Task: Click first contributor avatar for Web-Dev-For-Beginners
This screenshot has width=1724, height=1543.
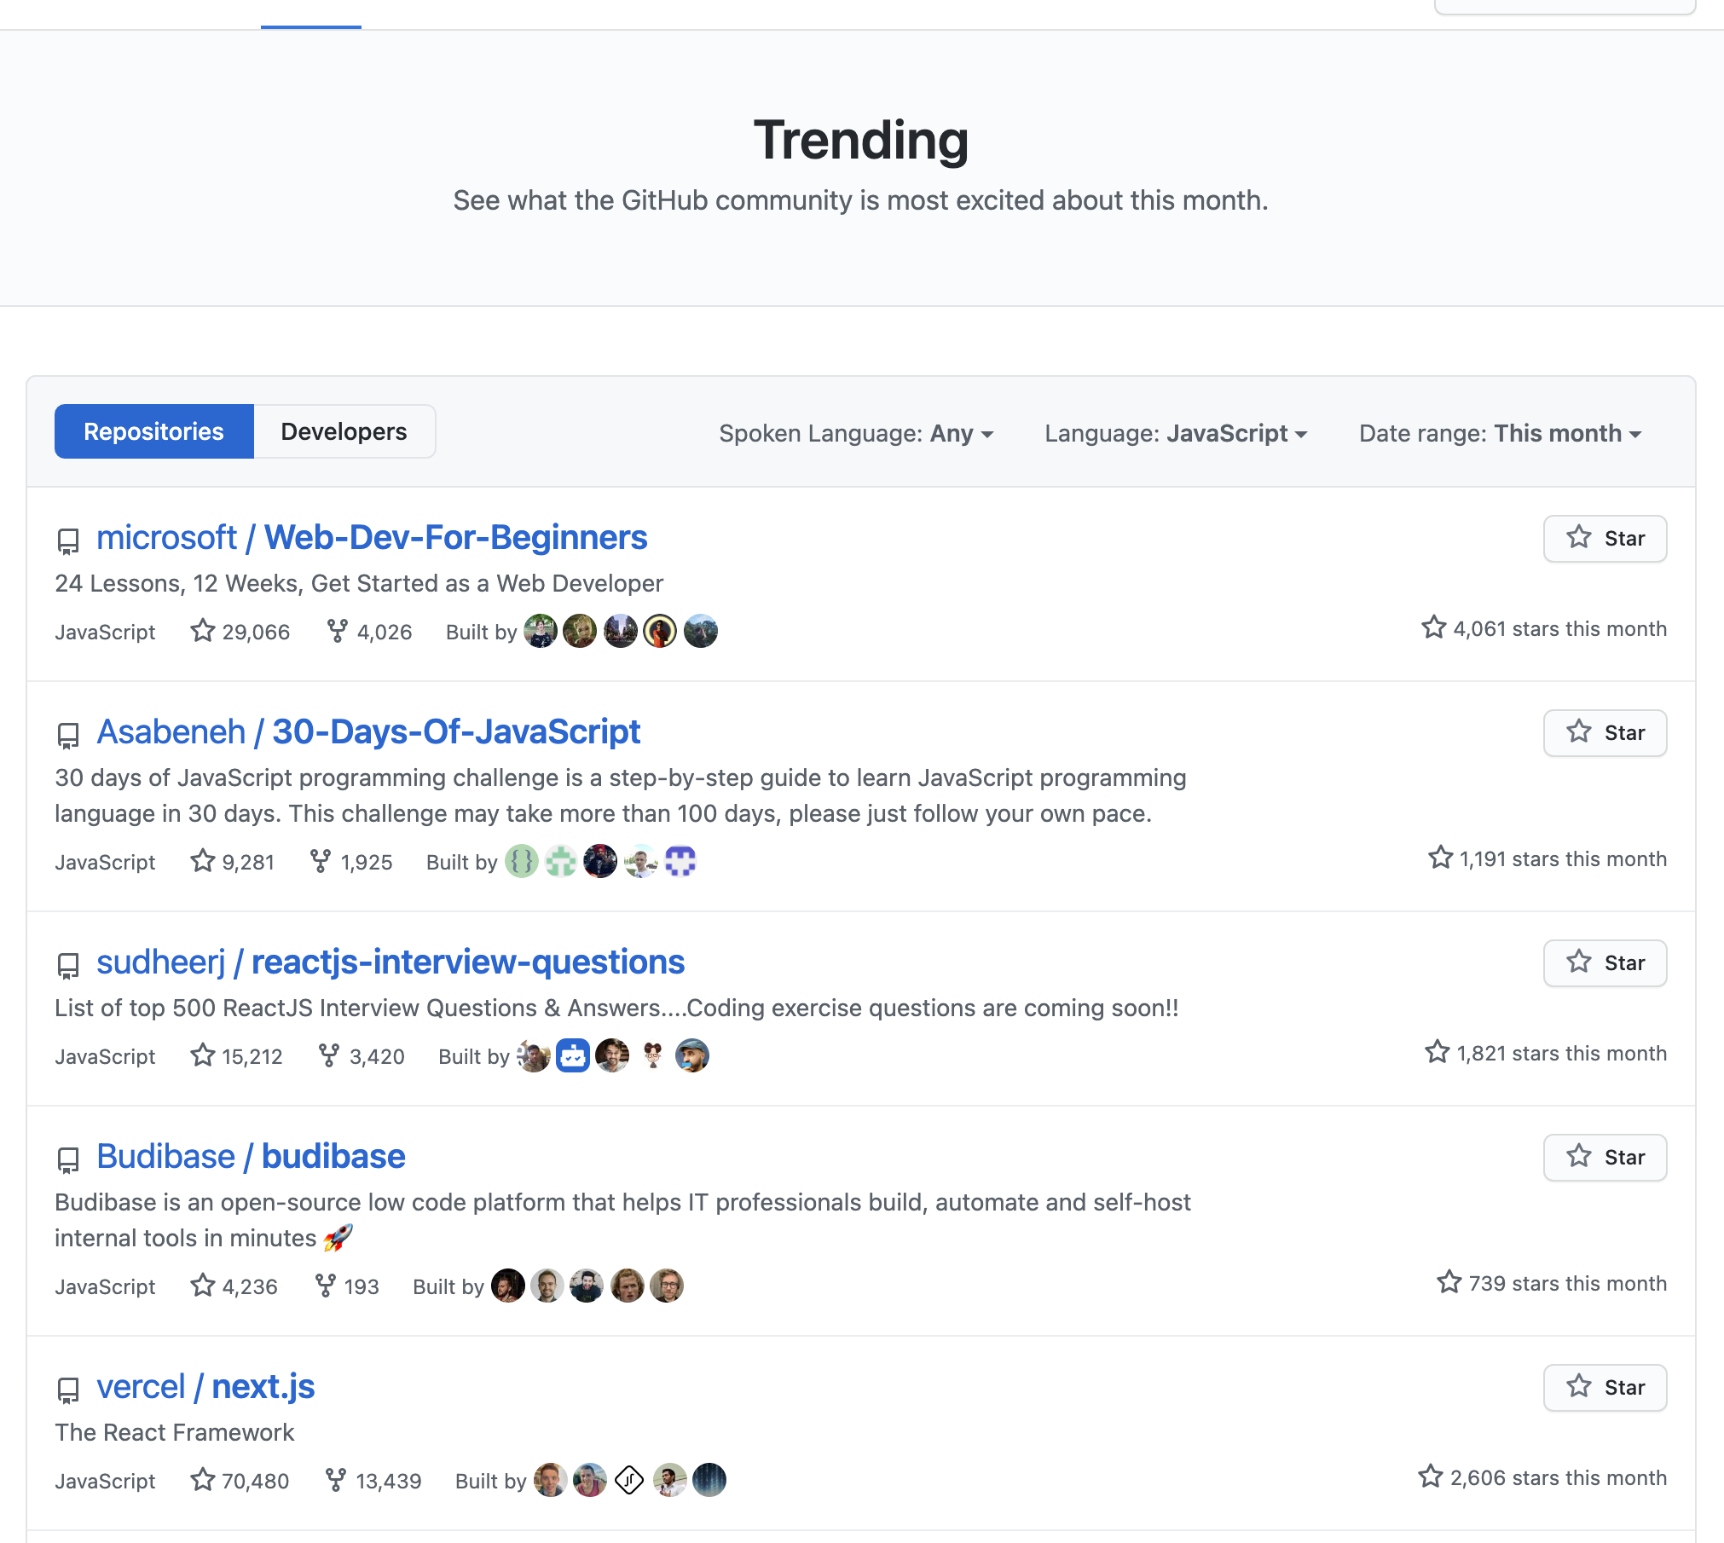Action: tap(540, 632)
